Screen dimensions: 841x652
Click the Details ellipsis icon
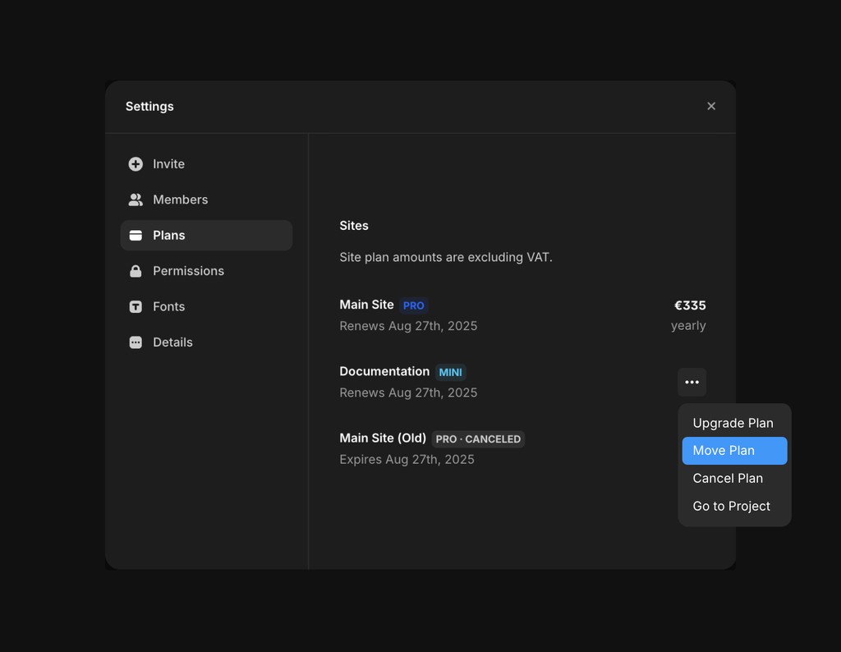(135, 342)
